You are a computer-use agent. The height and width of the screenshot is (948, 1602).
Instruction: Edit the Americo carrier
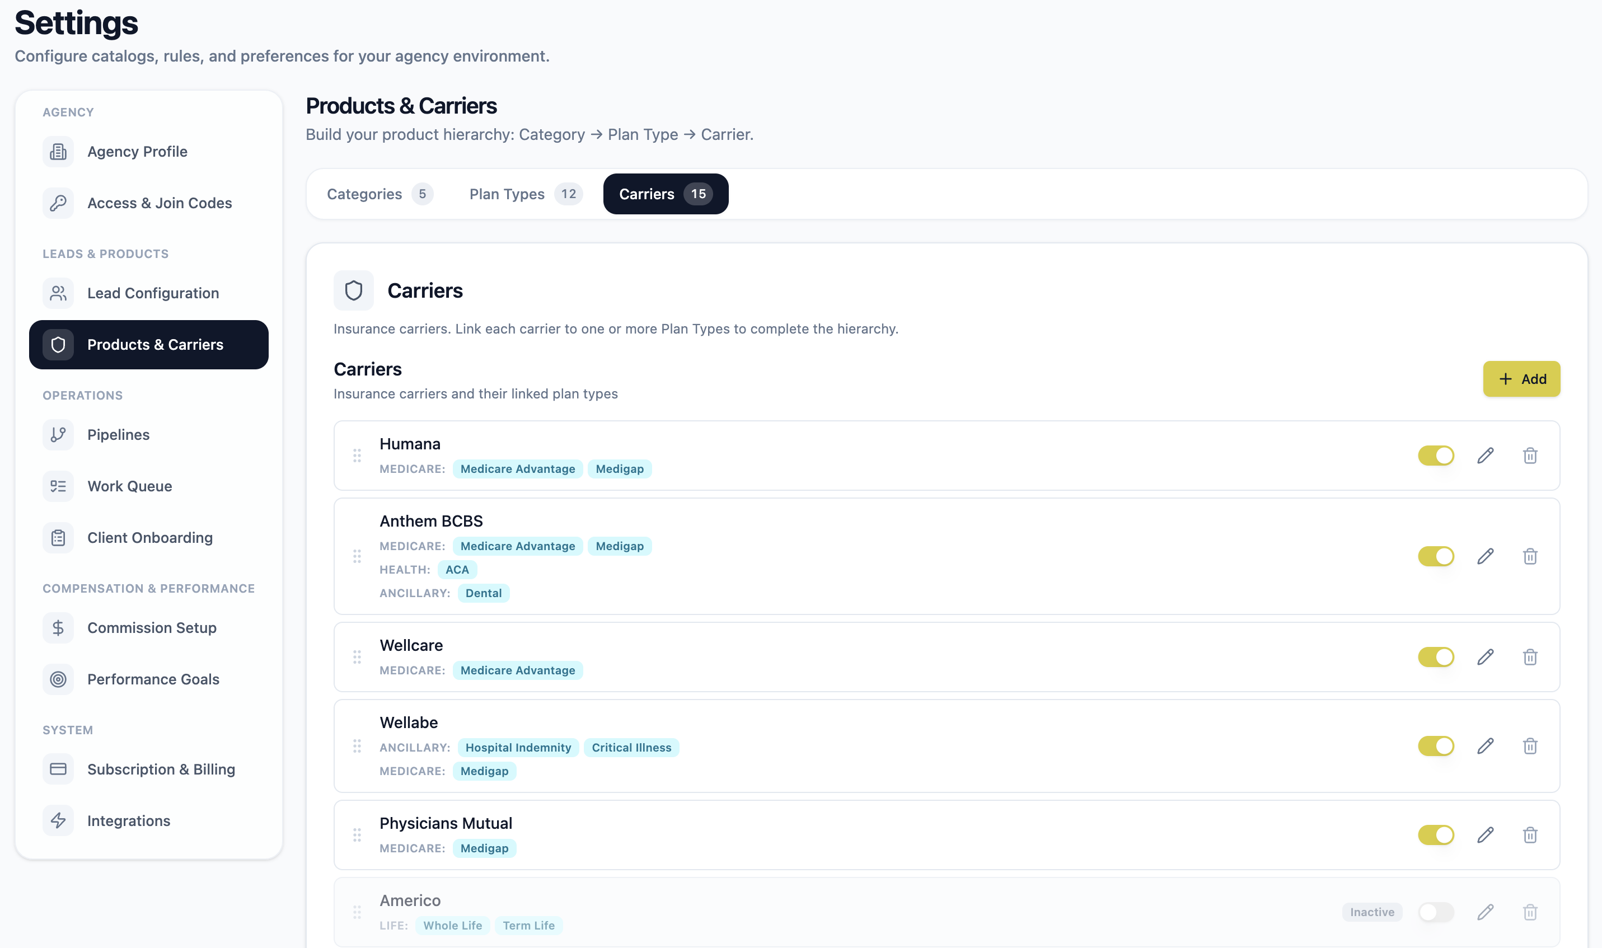(x=1485, y=912)
